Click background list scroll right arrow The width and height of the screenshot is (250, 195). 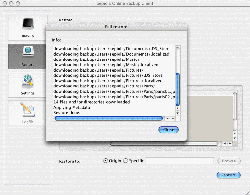230,144
